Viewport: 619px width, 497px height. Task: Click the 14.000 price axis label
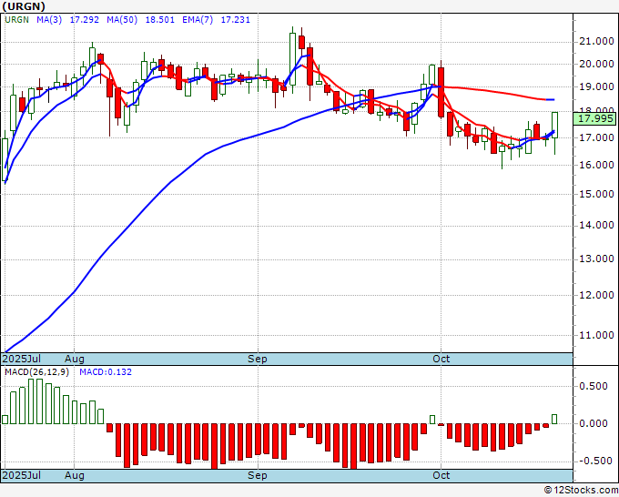click(596, 226)
